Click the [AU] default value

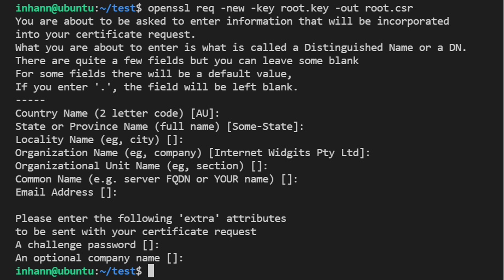(x=203, y=113)
